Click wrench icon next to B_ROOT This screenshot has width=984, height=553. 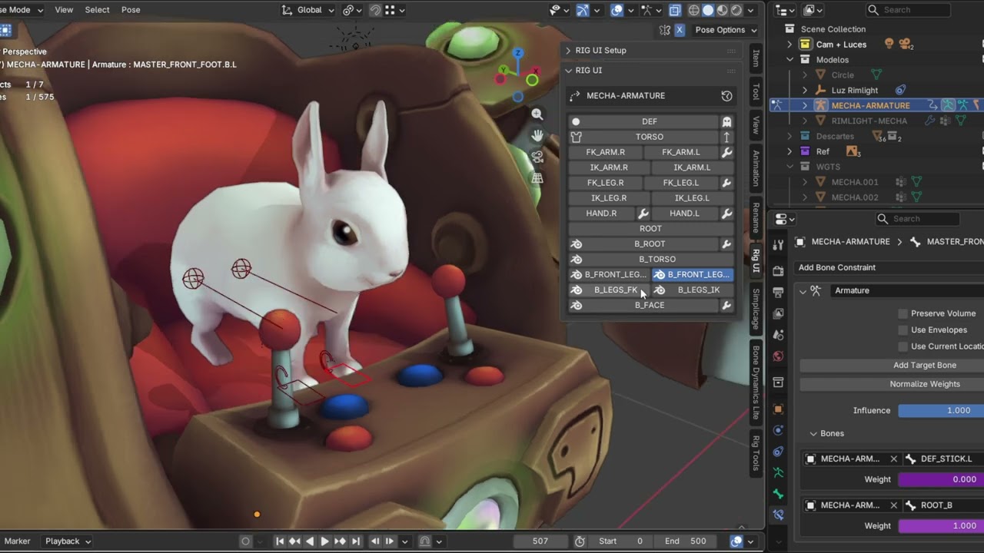click(x=726, y=244)
